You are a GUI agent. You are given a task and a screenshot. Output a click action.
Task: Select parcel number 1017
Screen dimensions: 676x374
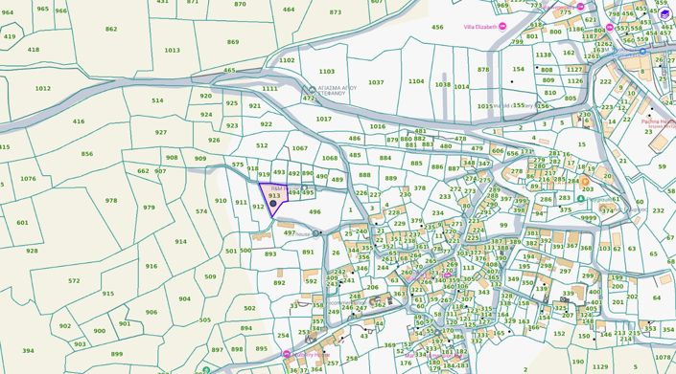click(324, 119)
